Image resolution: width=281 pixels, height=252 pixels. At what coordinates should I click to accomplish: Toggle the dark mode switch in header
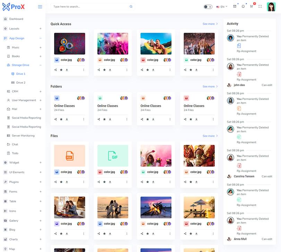208,7
